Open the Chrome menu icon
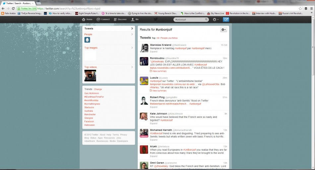The width and height of the screenshot is (315, 170). (312, 8)
